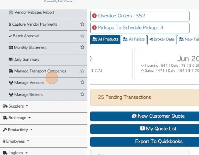Click the truck icon beside Manage Transport Companies
The width and height of the screenshot is (199, 155).
[11, 71]
